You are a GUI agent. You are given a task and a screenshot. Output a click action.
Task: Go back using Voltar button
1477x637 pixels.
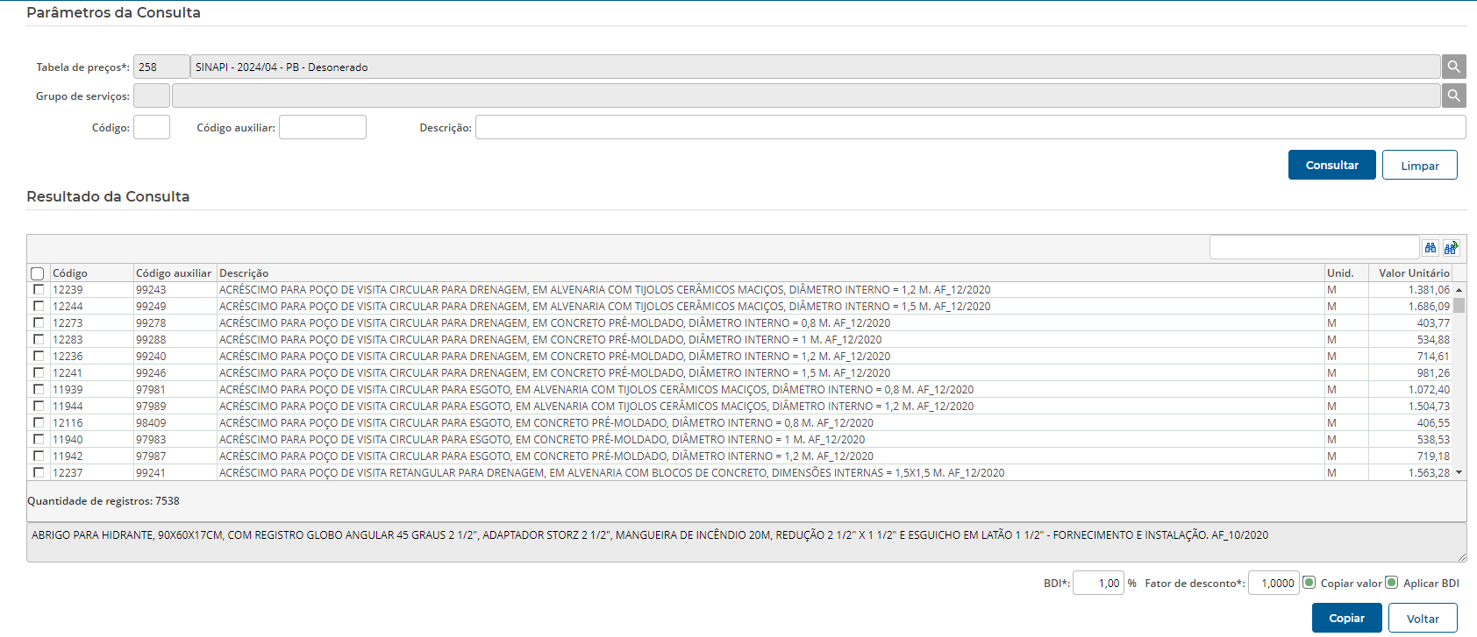1422,619
